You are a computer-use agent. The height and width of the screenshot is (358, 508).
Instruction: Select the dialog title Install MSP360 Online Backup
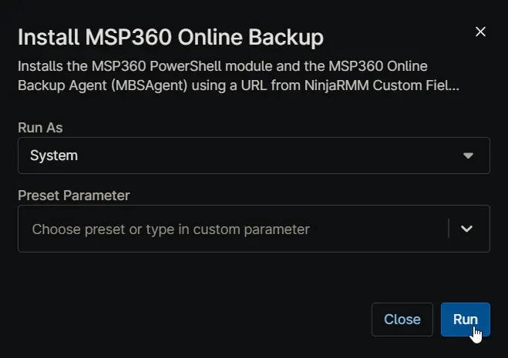click(170, 37)
